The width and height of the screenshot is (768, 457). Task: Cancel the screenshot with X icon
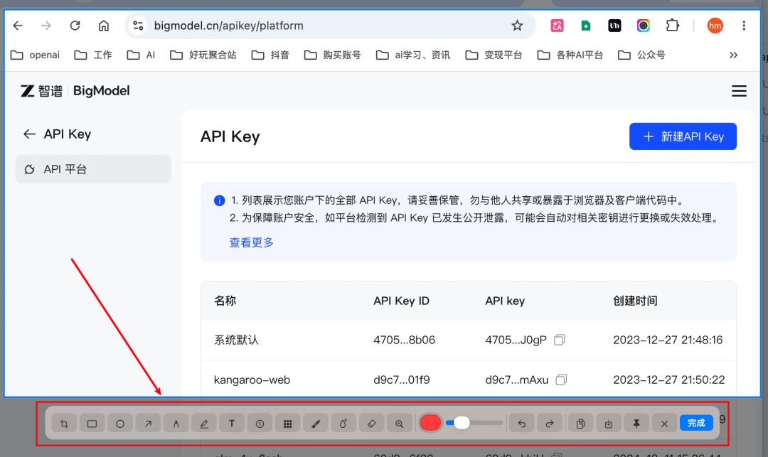point(664,424)
